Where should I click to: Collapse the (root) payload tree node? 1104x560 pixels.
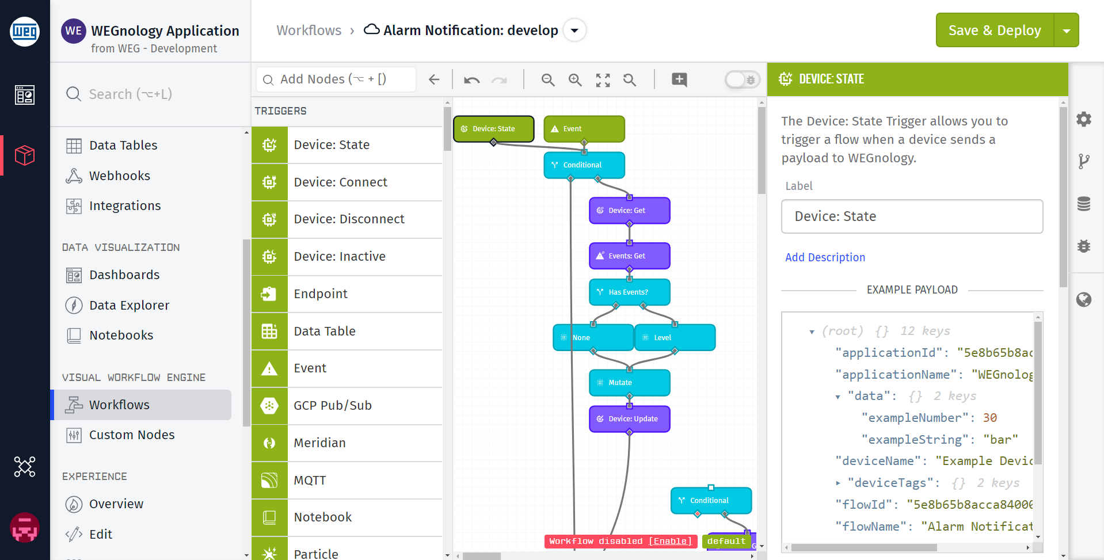pyautogui.click(x=812, y=332)
